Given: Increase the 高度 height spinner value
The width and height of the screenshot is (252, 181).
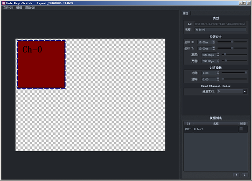Looking at the screenshot, I should tap(218, 54).
